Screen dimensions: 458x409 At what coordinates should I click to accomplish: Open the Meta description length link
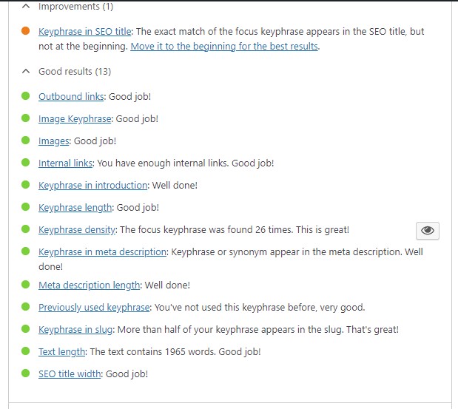(89, 285)
